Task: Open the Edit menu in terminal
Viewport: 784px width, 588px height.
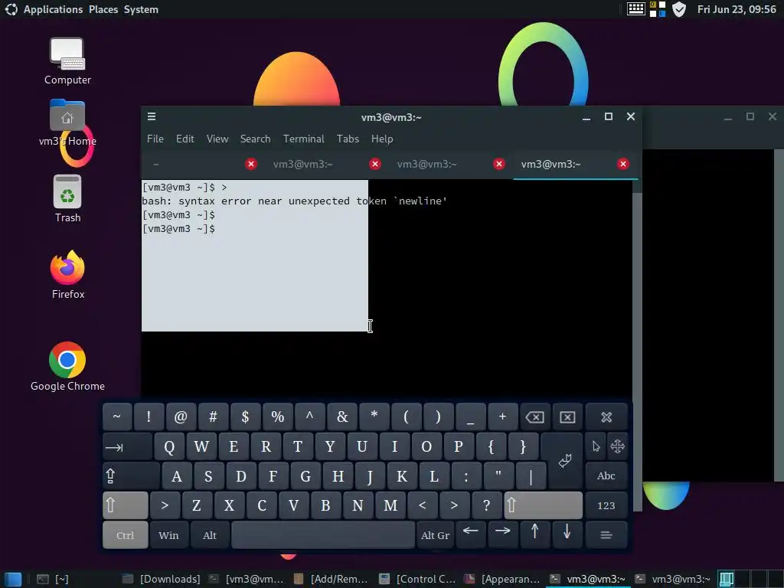Action: 185,139
